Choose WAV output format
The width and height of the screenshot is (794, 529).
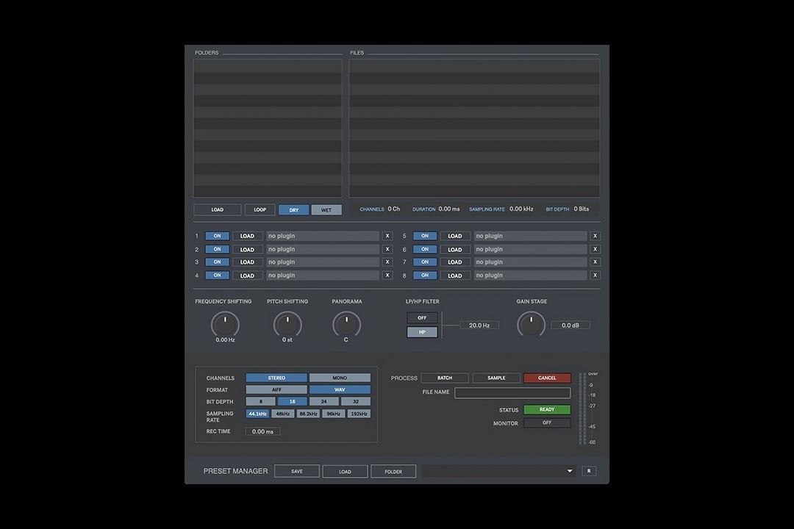(340, 390)
